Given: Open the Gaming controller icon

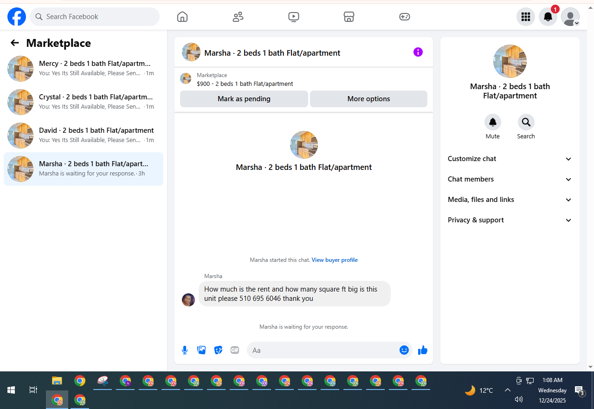Looking at the screenshot, I should tap(405, 17).
